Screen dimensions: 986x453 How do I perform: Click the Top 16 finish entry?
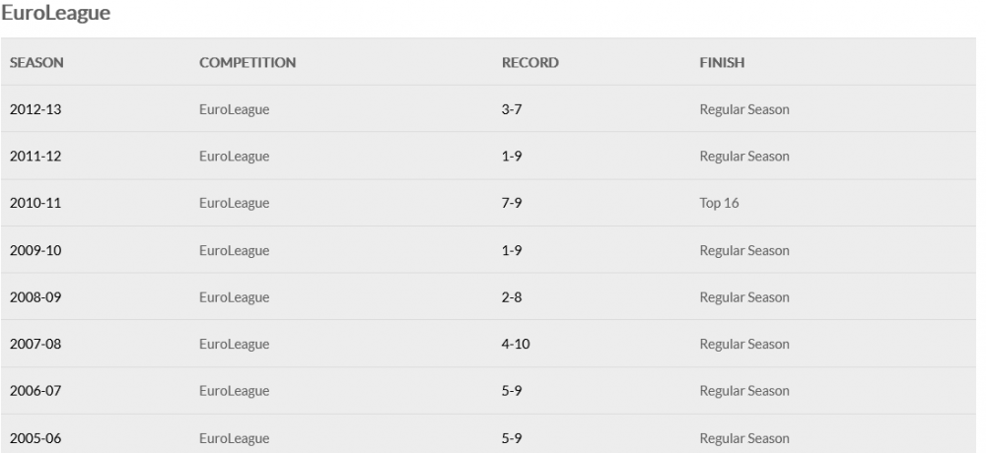click(x=719, y=204)
